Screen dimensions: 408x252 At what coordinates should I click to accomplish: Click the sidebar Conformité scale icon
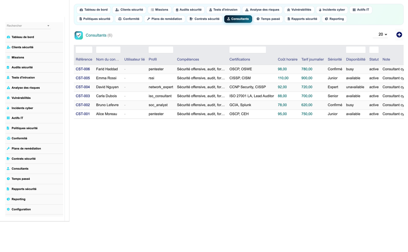click(8, 138)
